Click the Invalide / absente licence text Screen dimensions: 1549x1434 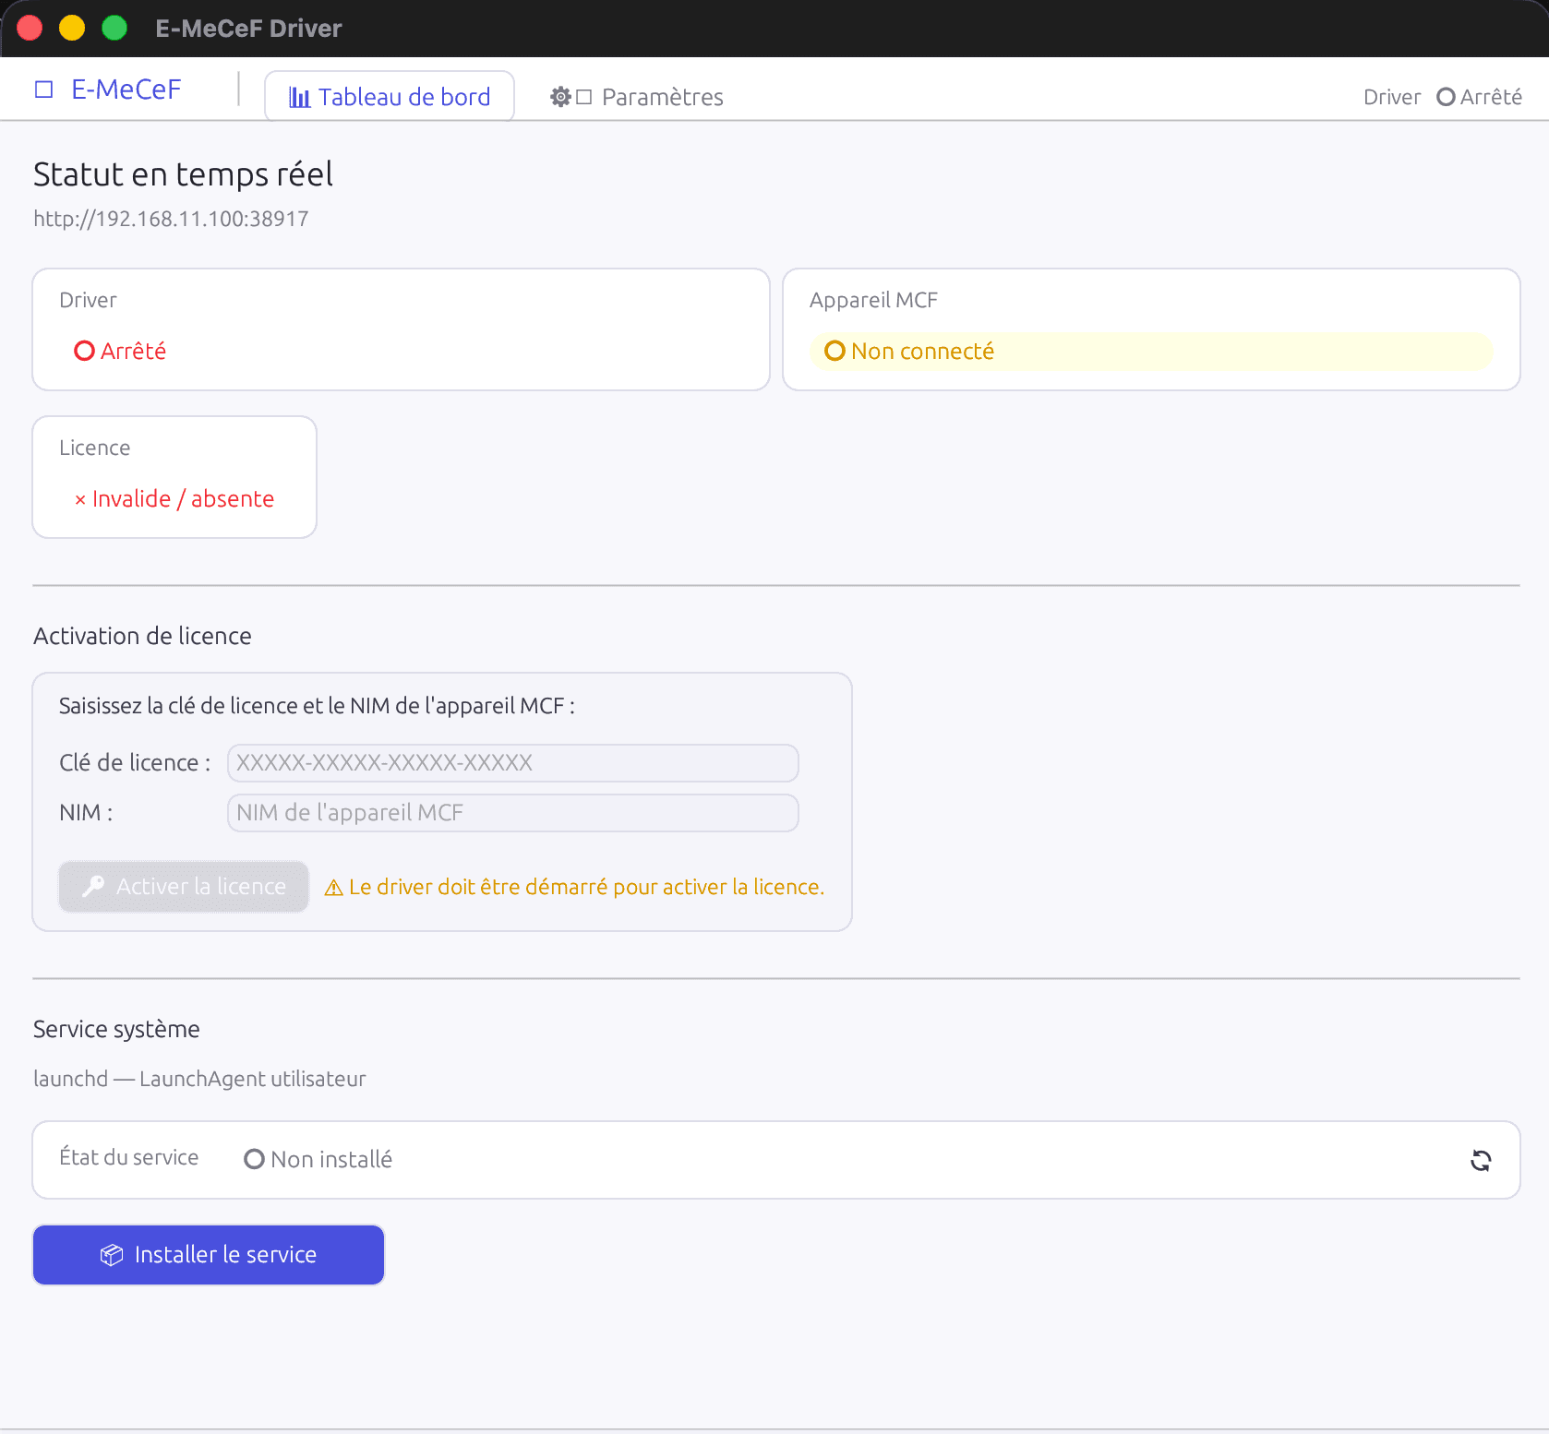(183, 499)
